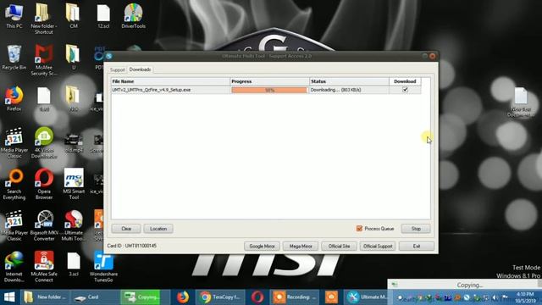Click the Official Support button
The image size is (542, 305).
(x=378, y=247)
